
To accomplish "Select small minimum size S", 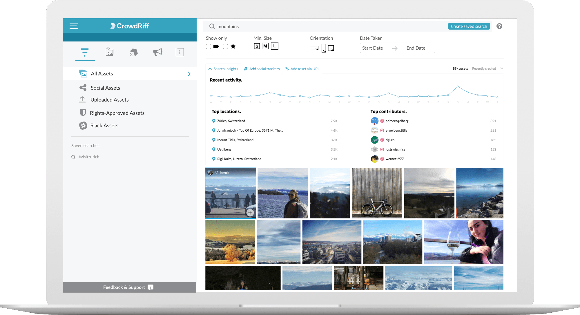I will [257, 46].
